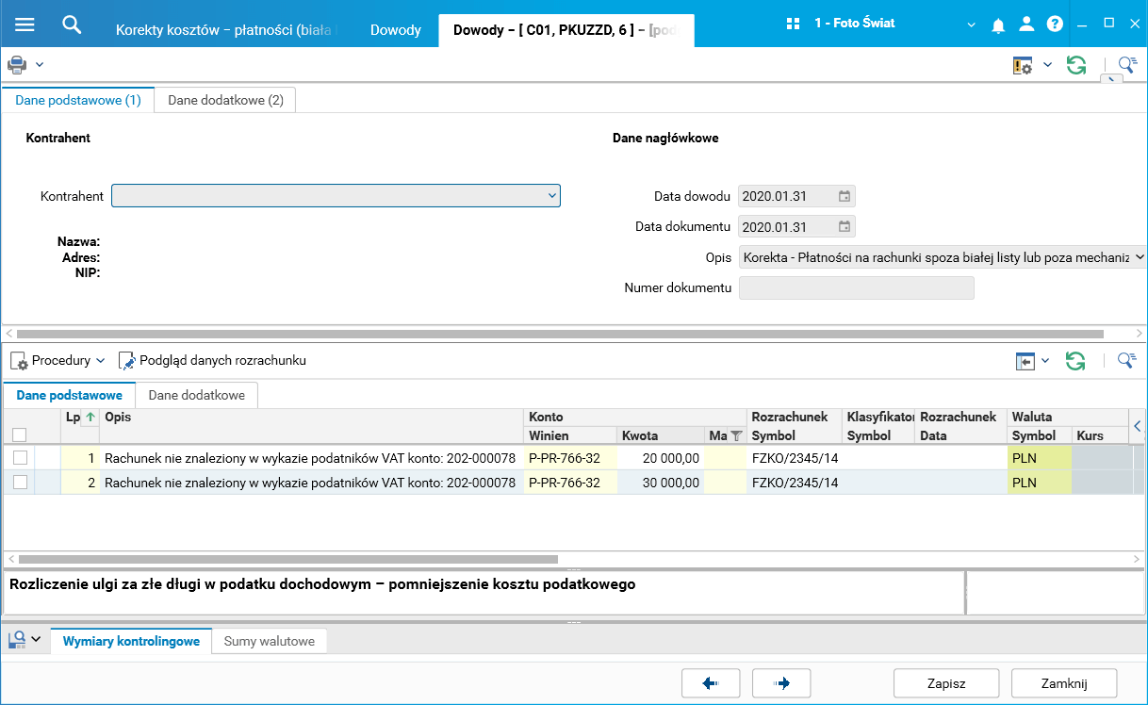Tick the checkbox for row 1
The width and height of the screenshot is (1148, 705).
click(19, 457)
